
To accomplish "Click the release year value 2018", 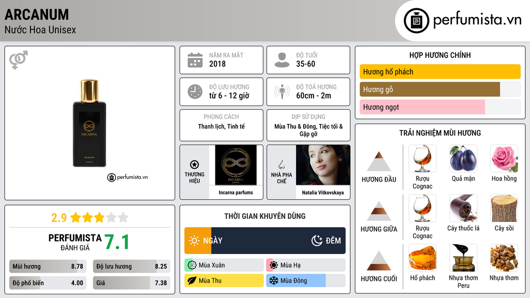I will tap(217, 64).
